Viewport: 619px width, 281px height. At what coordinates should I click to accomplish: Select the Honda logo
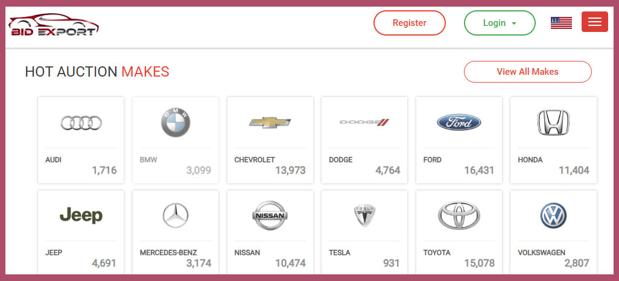(553, 122)
